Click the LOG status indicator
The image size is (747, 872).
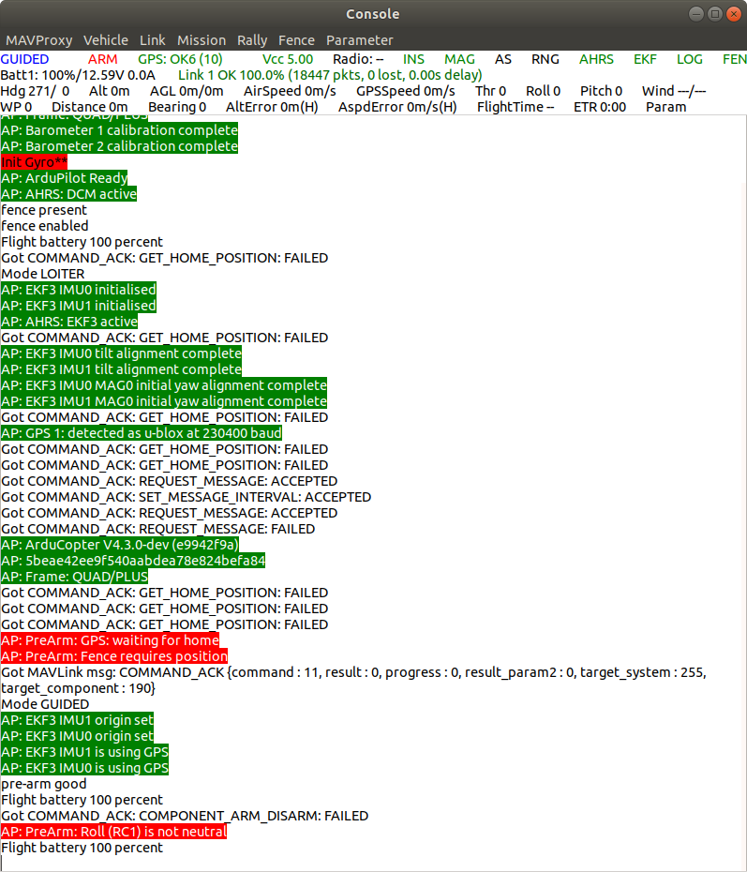point(689,59)
